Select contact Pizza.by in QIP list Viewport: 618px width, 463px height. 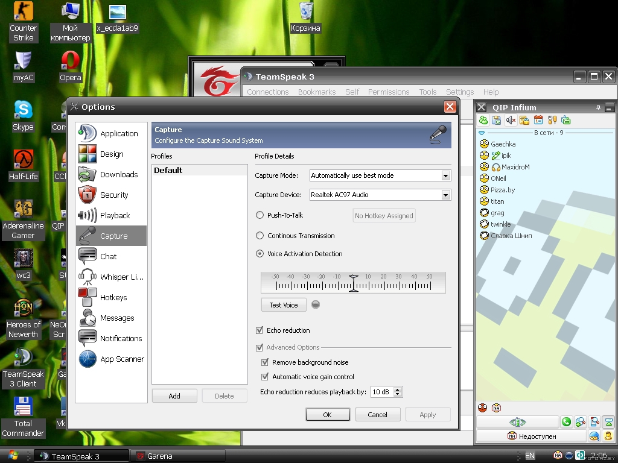coord(503,190)
